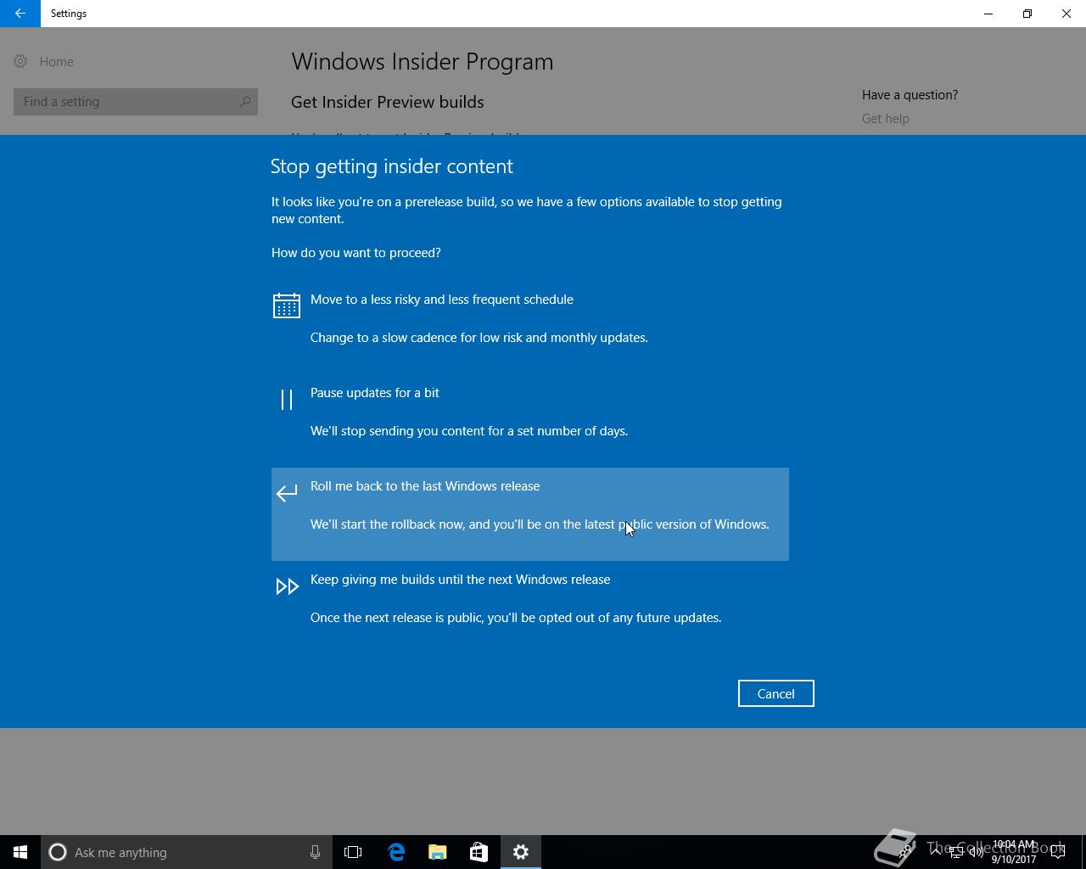The image size is (1086, 869).
Task: Click the calendar icon for slower schedule
Action: coord(287,306)
